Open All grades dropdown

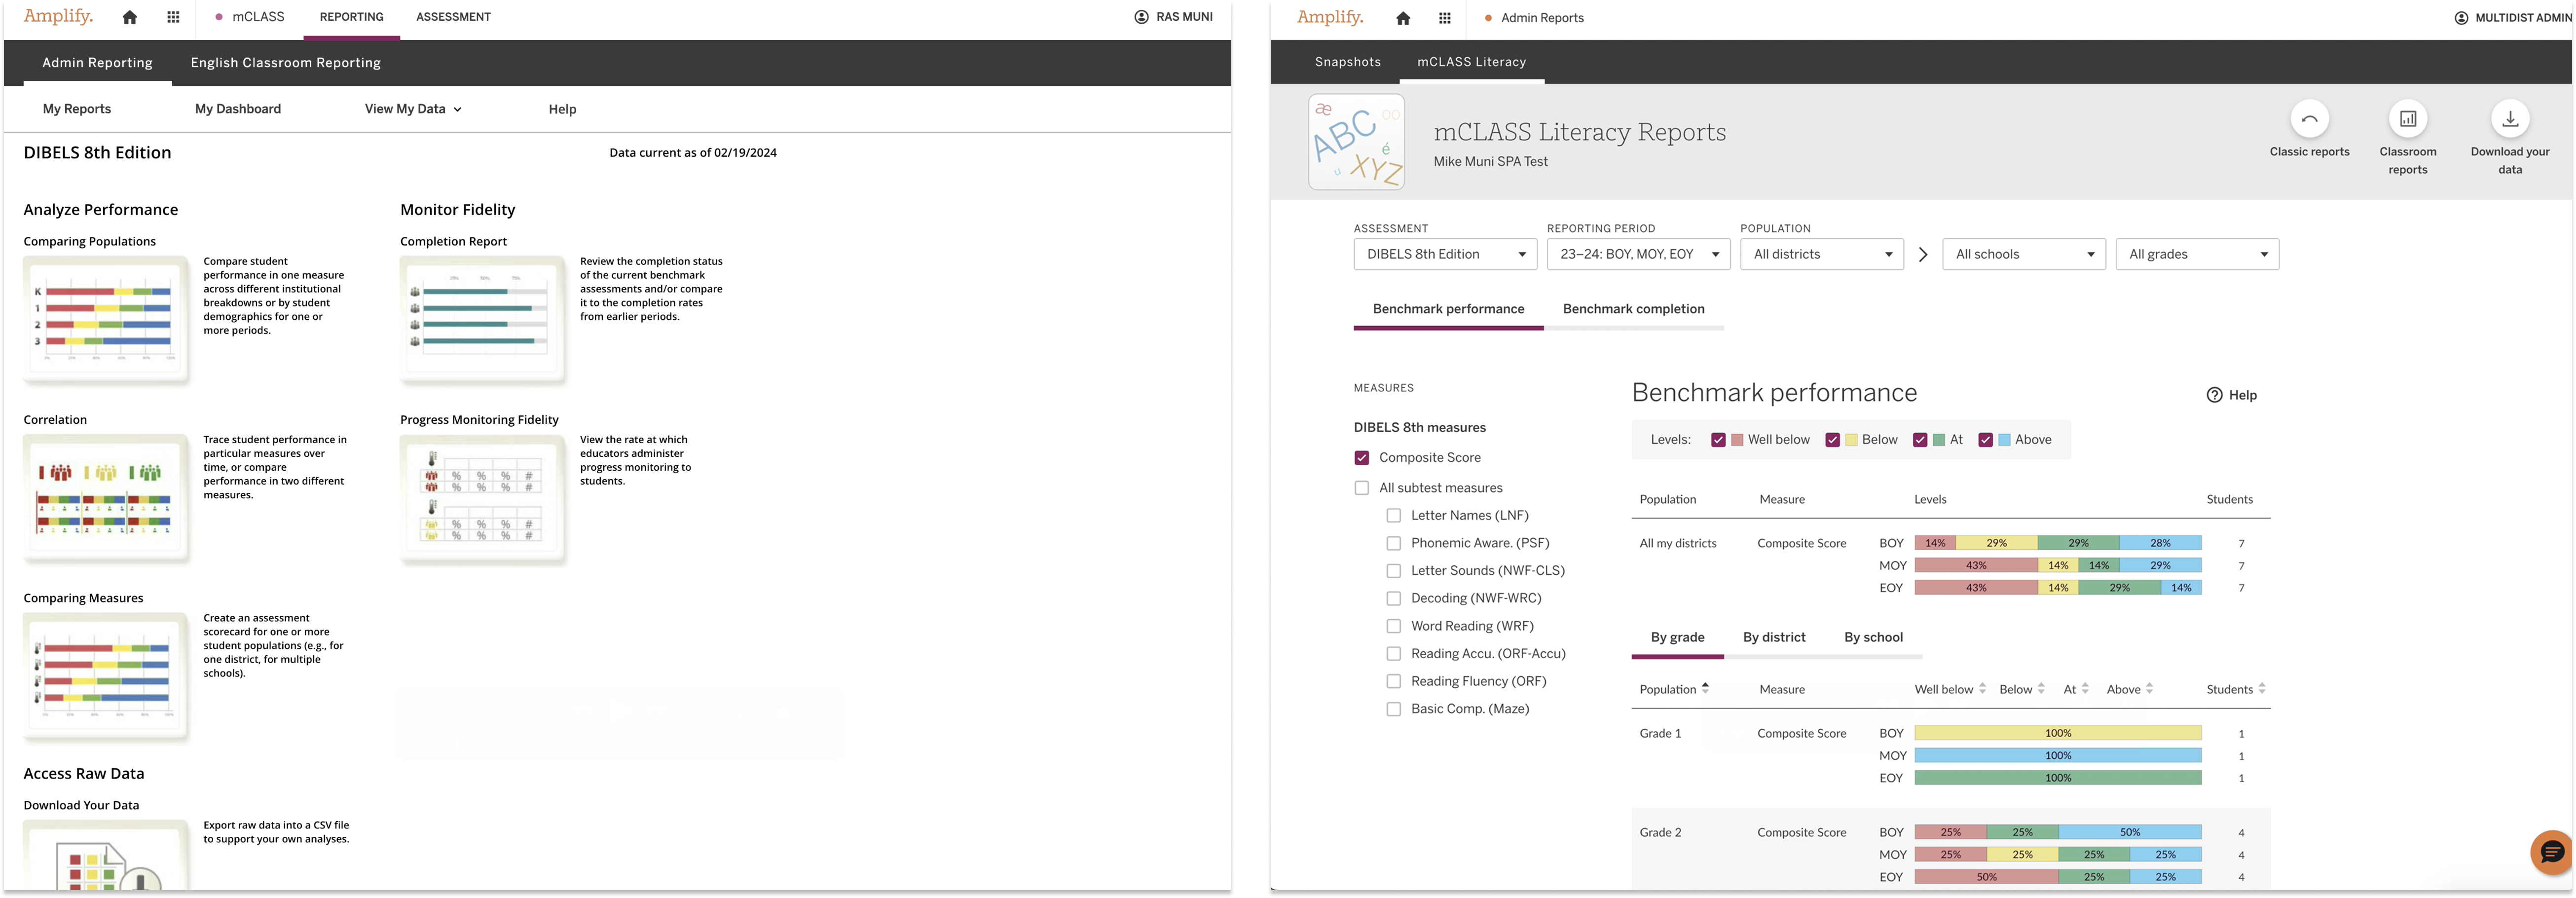click(x=2197, y=254)
